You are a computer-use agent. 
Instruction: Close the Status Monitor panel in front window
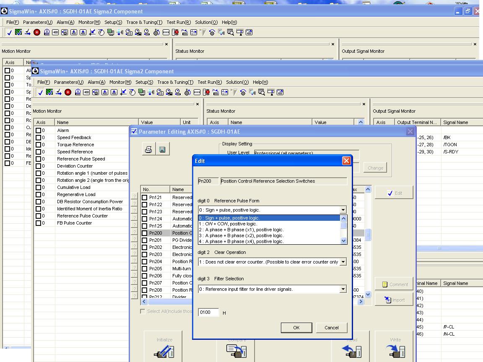364,104
